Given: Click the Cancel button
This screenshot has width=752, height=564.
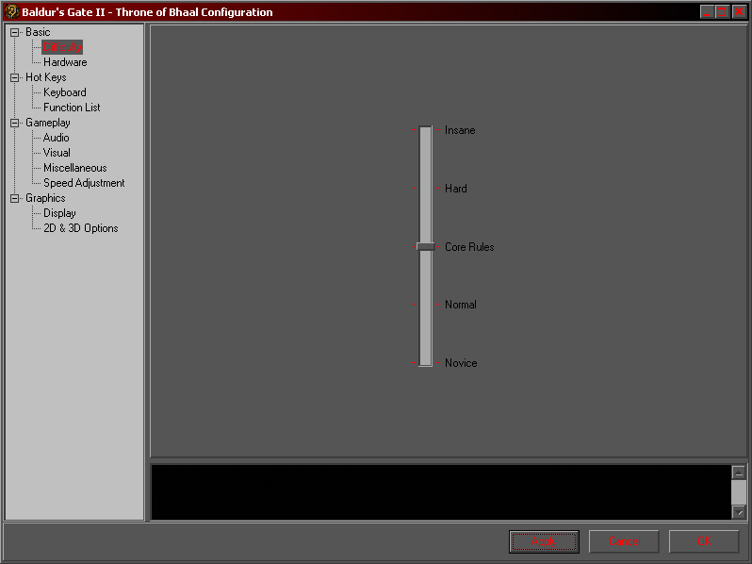Looking at the screenshot, I should click(x=624, y=541).
